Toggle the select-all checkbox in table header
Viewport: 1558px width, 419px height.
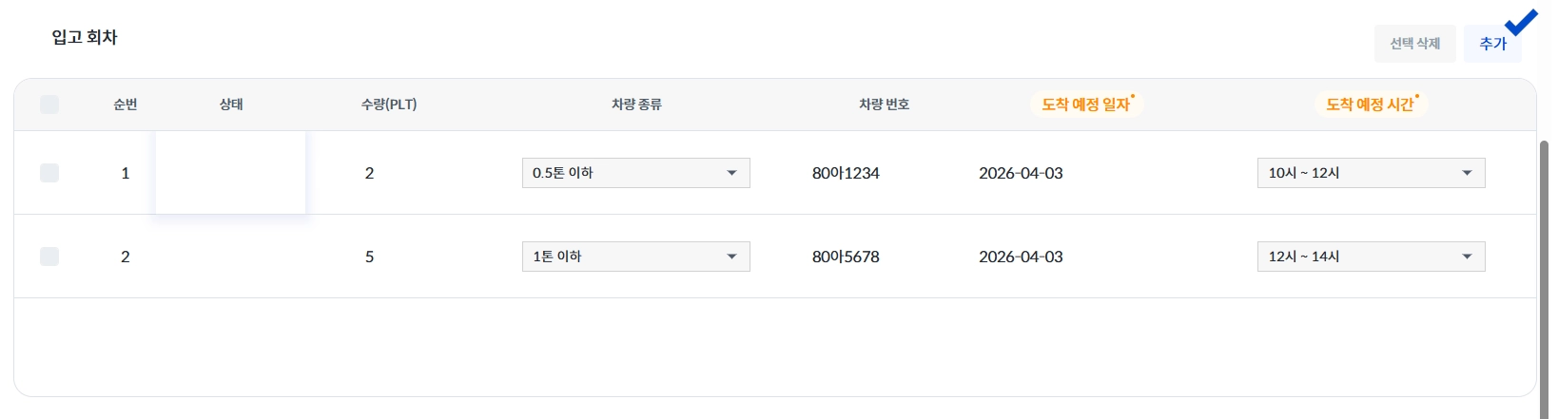49,105
